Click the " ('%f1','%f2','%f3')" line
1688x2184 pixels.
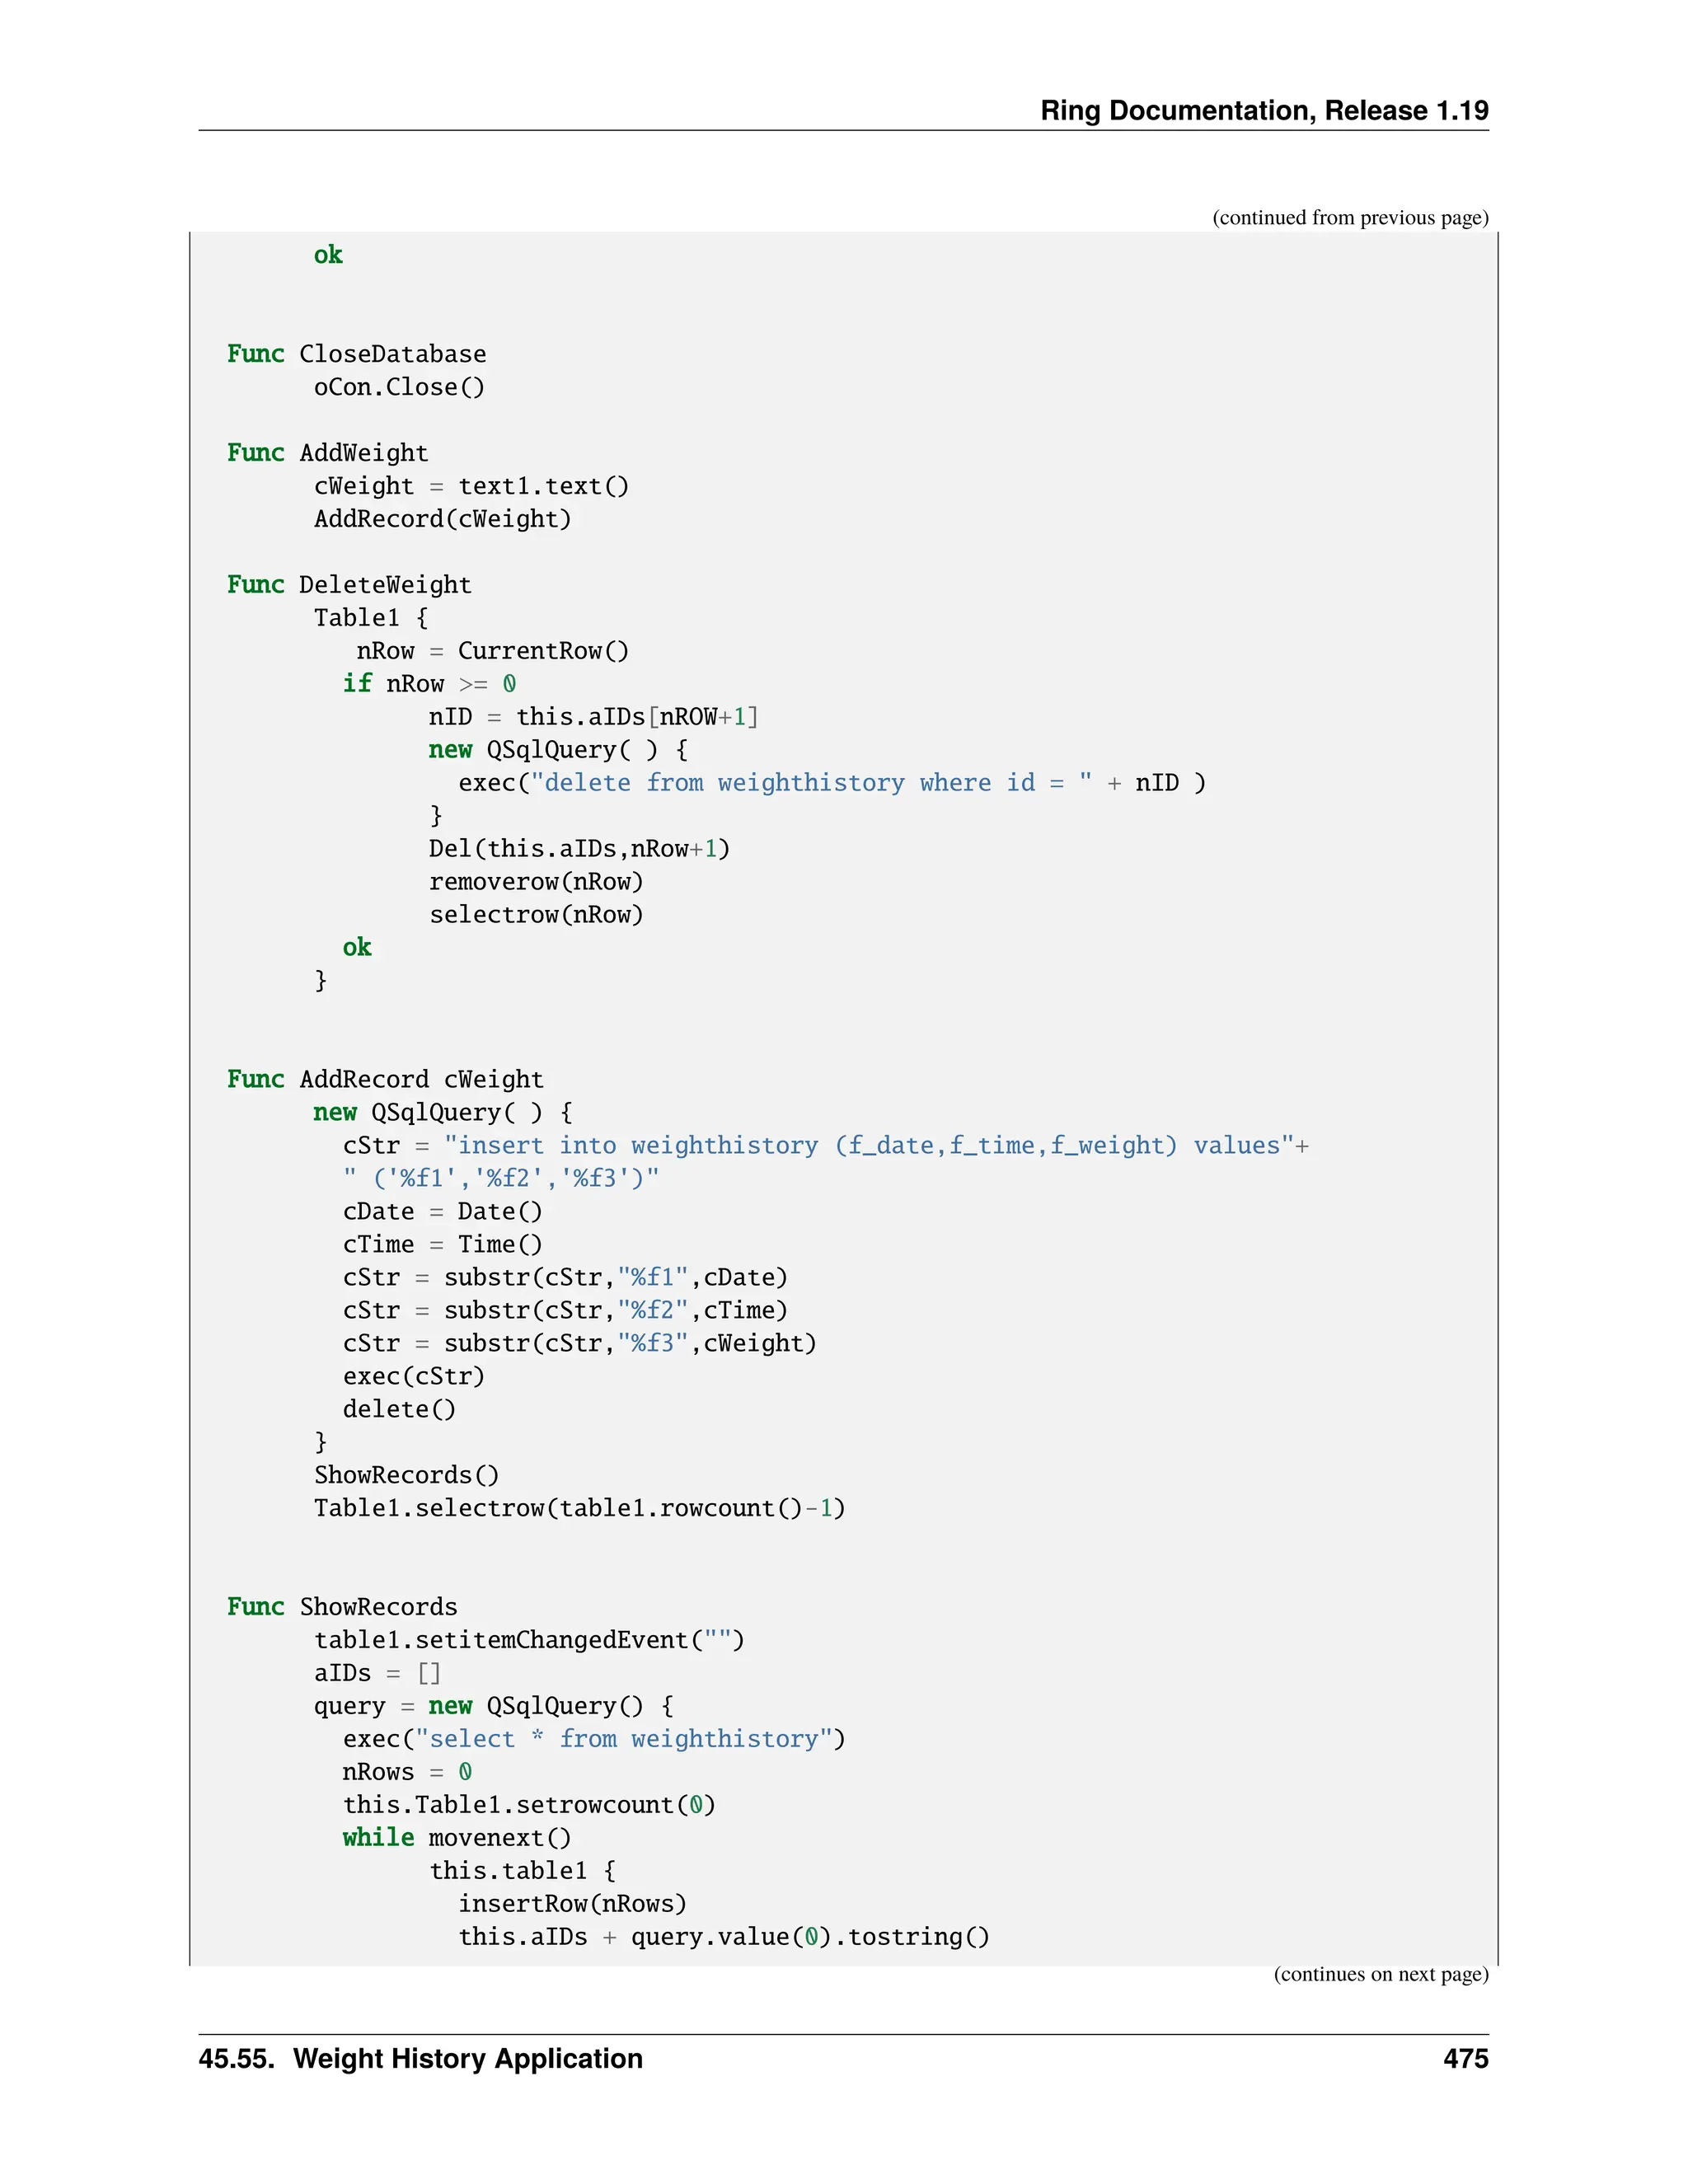(501, 1179)
